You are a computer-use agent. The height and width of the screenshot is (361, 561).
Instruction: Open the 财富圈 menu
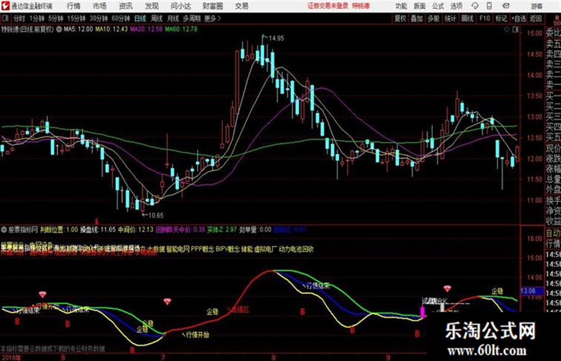click(213, 6)
